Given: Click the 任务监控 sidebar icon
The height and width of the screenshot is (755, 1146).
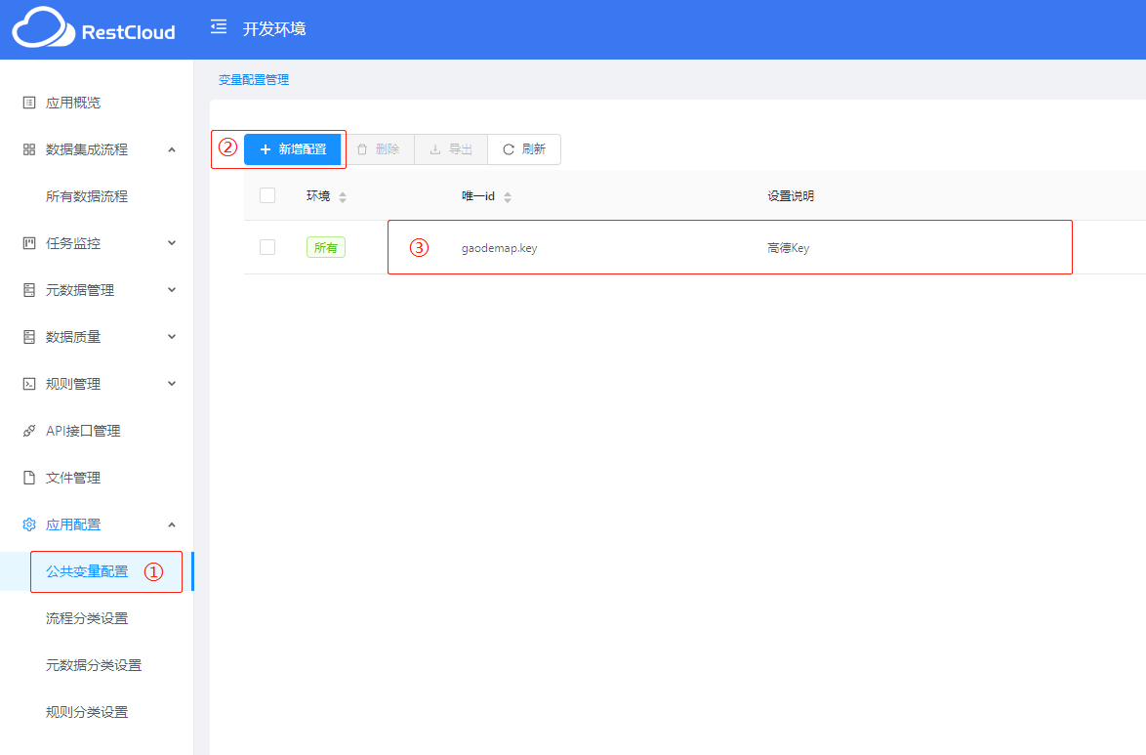Looking at the screenshot, I should (29, 243).
